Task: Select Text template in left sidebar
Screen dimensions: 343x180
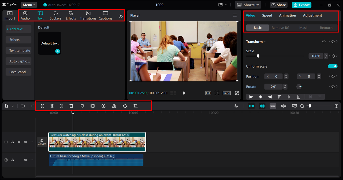Action: click(x=18, y=50)
